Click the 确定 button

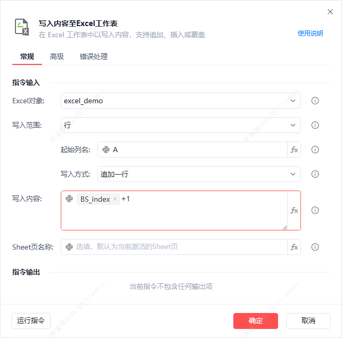tap(255, 321)
